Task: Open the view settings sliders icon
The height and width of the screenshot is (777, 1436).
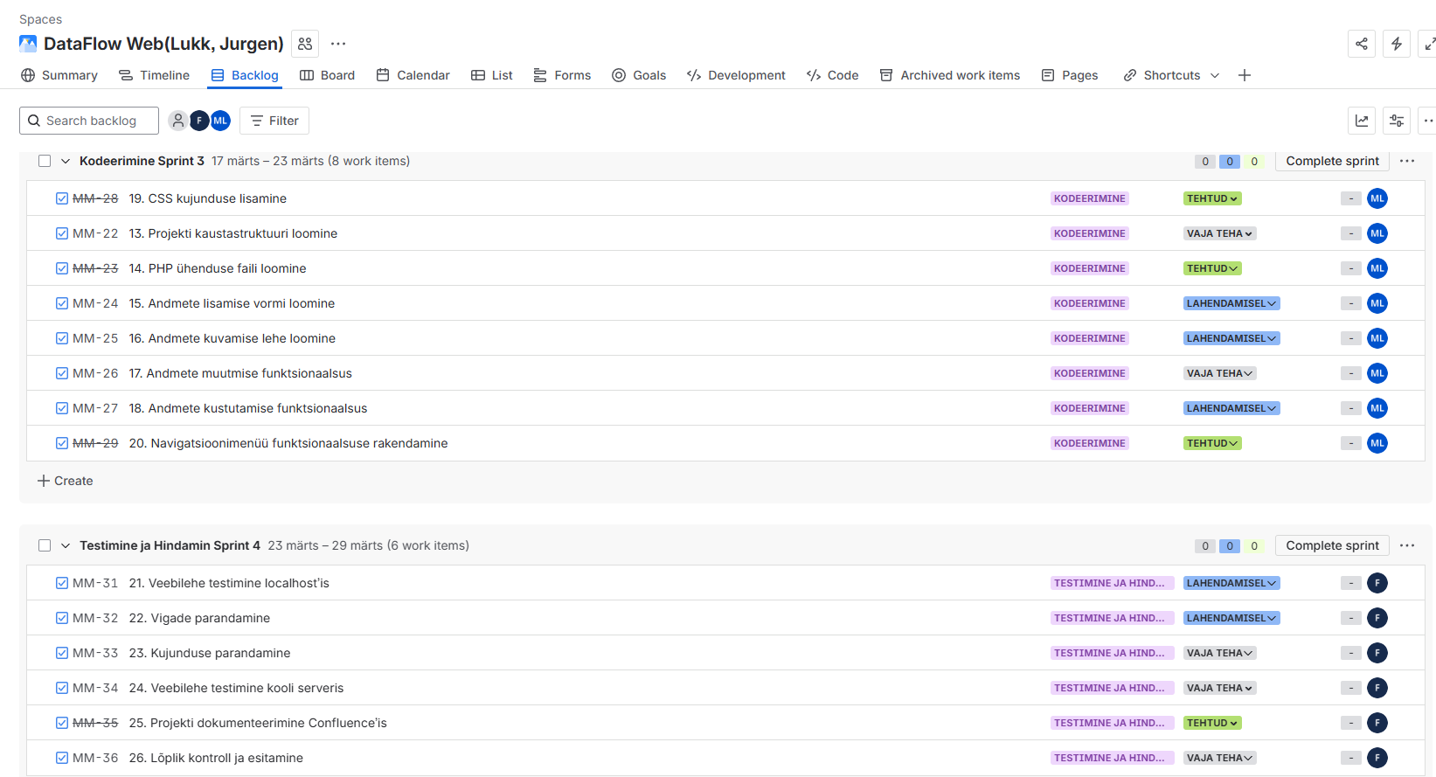Action: click(x=1396, y=121)
